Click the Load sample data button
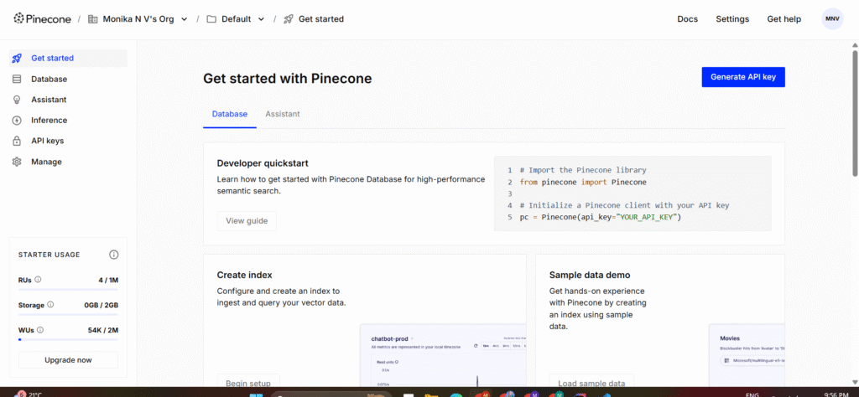The height and width of the screenshot is (397, 859). pos(591,382)
